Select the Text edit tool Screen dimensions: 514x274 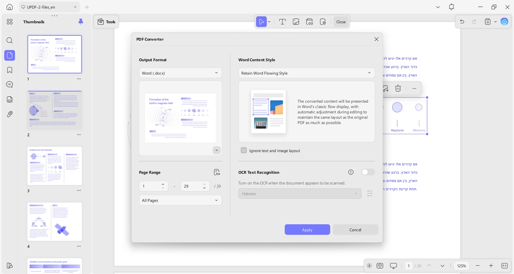[282, 22]
